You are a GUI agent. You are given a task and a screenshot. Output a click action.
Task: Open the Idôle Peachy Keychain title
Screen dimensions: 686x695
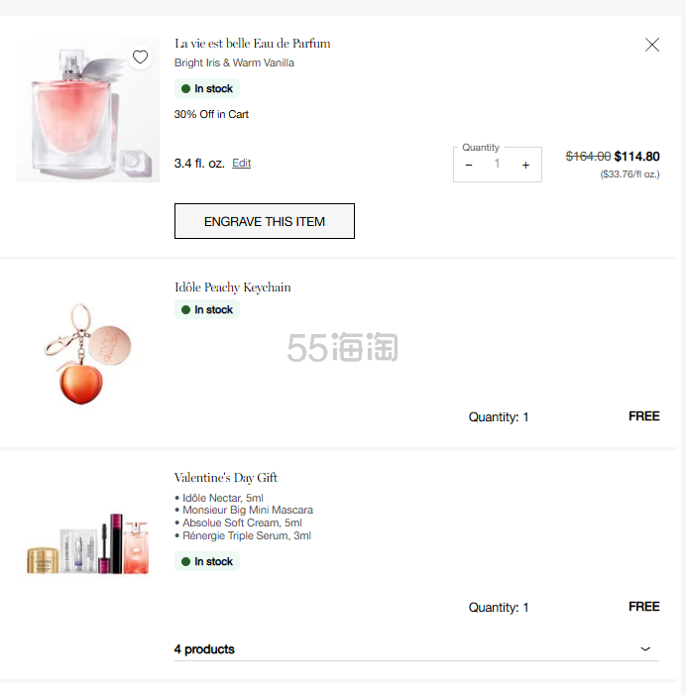click(232, 288)
